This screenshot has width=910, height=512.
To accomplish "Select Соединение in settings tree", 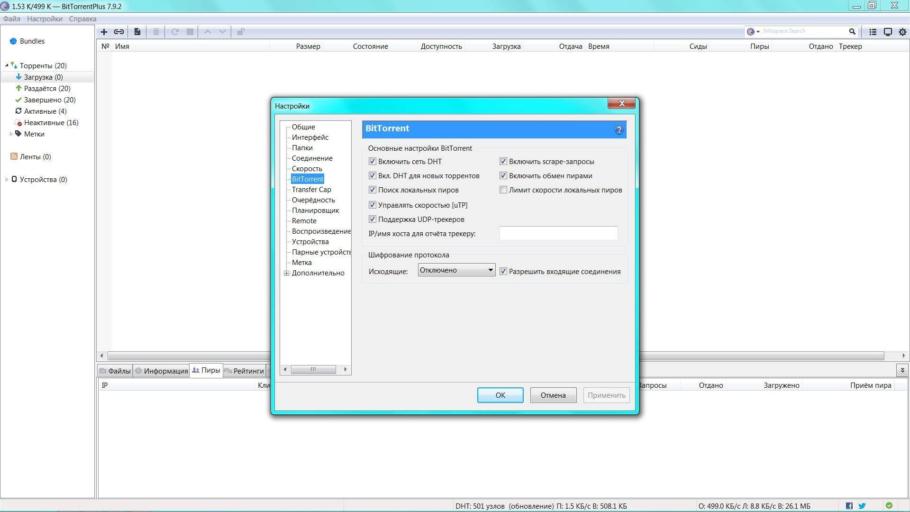I will tap(312, 158).
